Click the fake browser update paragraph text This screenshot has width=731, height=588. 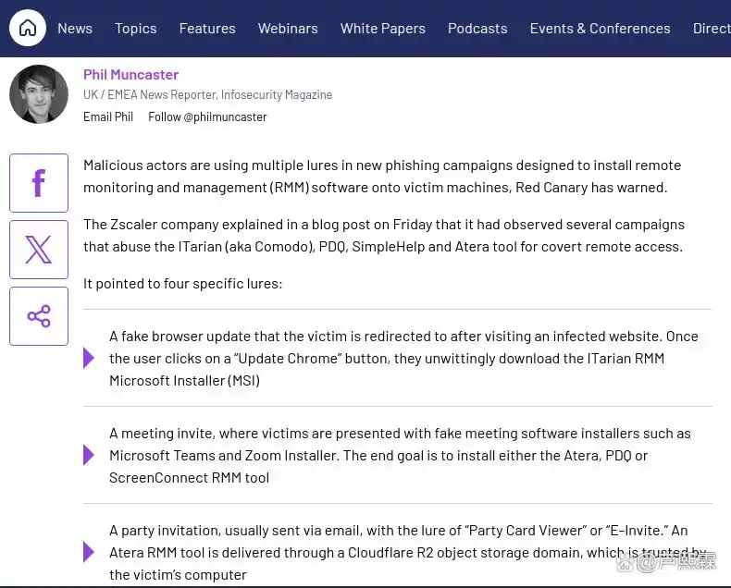tap(403, 359)
